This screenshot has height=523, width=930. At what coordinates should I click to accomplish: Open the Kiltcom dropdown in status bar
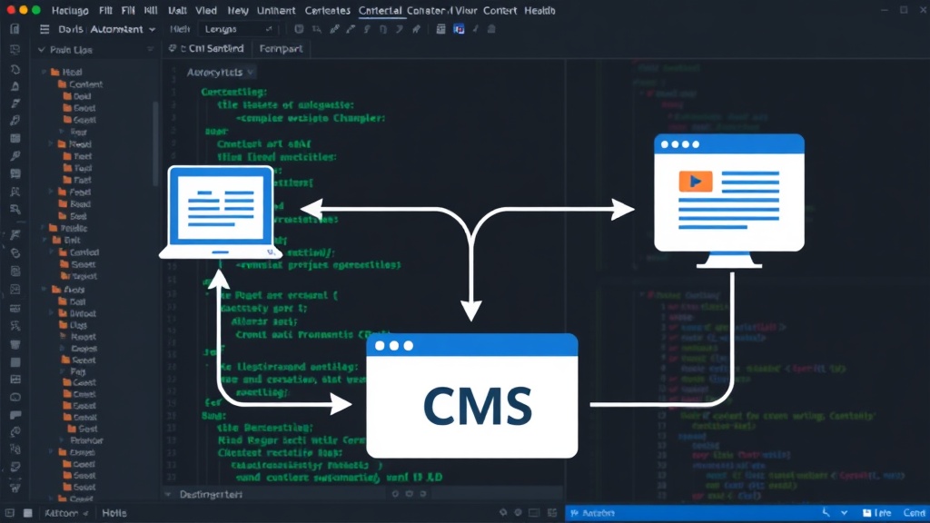[66, 513]
